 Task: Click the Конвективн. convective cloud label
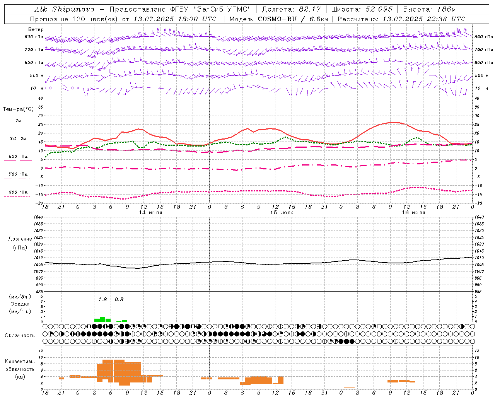click(x=20, y=362)
